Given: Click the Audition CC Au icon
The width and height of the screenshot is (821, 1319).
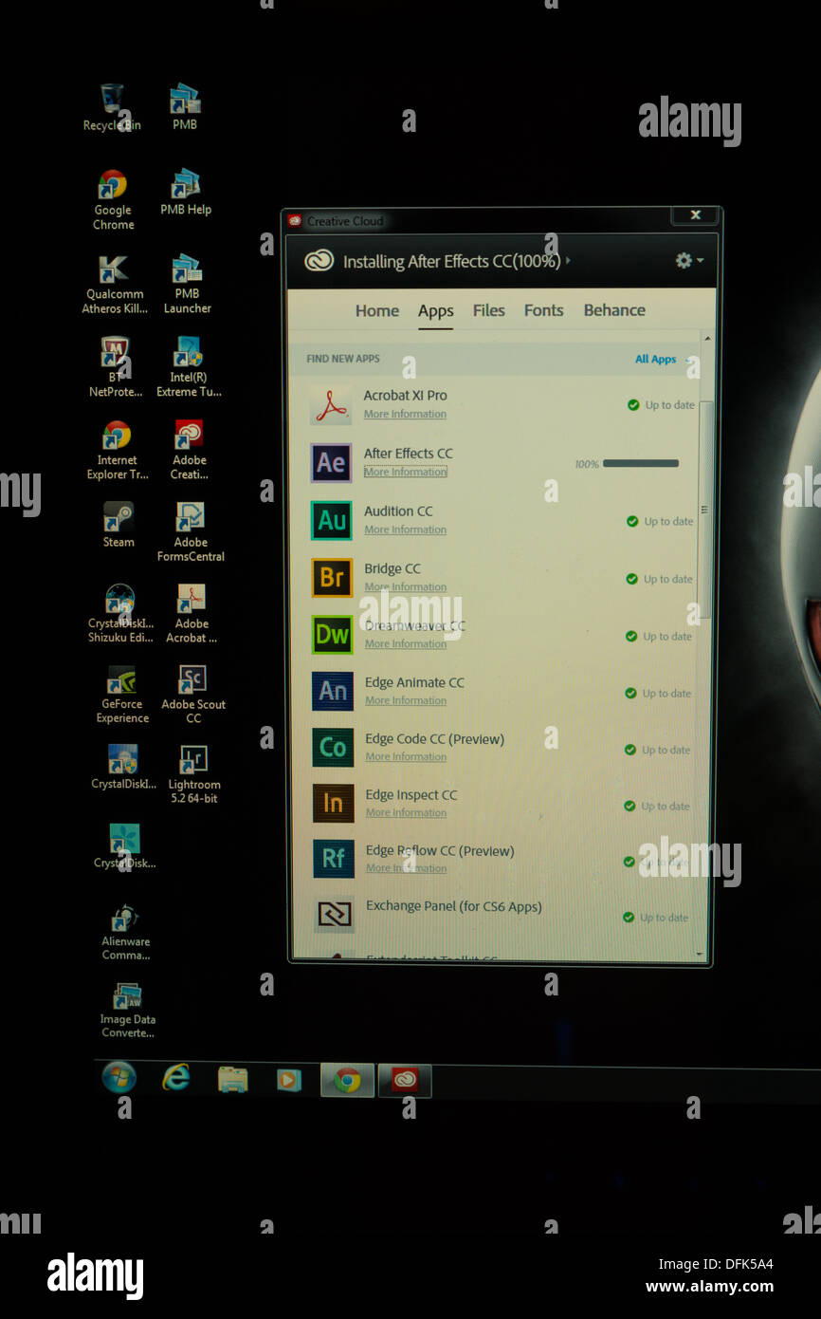Looking at the screenshot, I should click(332, 521).
